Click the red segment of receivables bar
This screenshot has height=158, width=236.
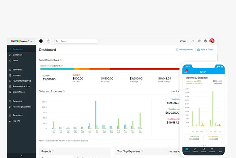click(145, 69)
